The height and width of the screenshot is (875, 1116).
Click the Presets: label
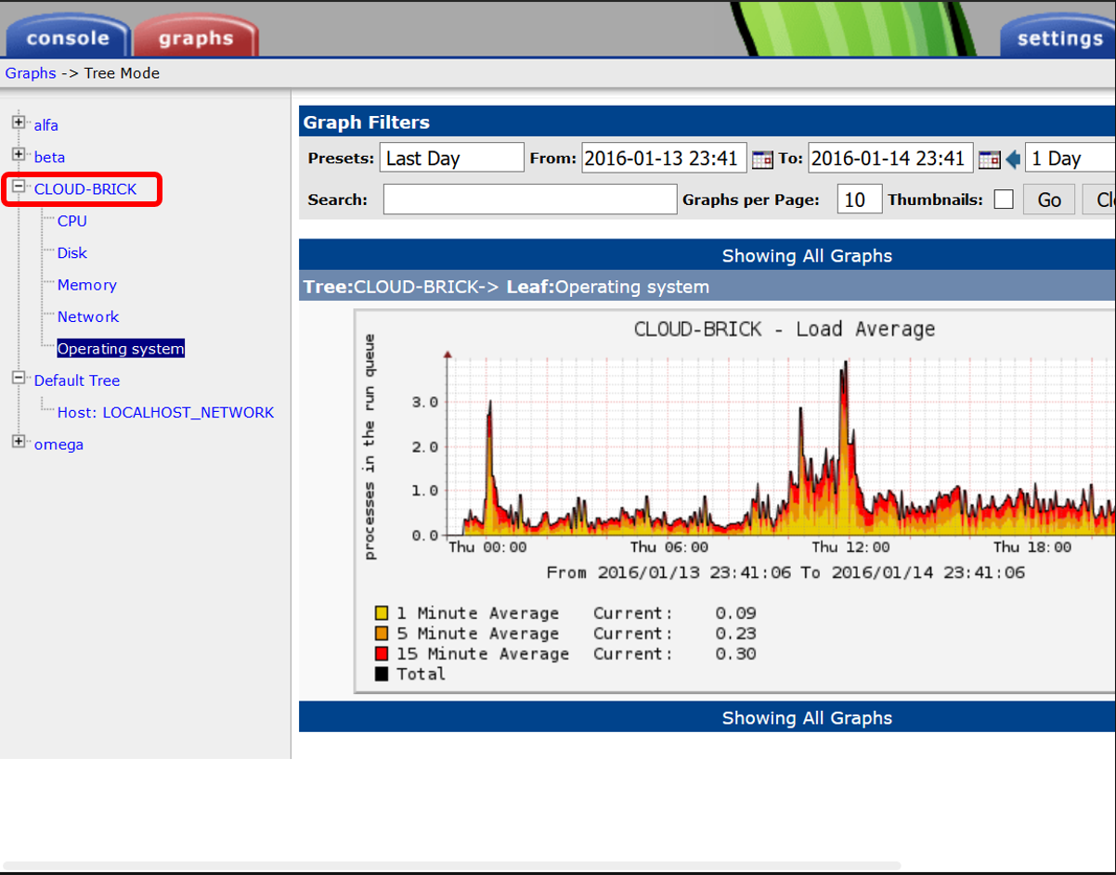pyautogui.click(x=341, y=159)
